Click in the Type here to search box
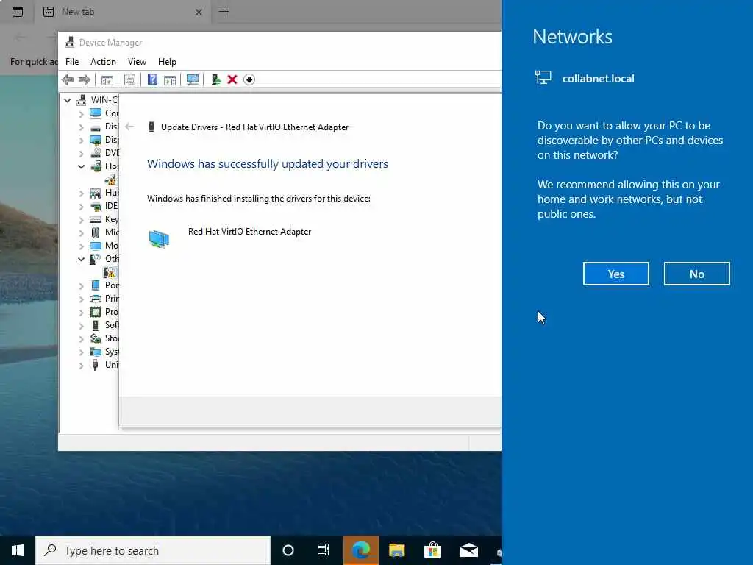The width and height of the screenshot is (753, 565). tap(153, 550)
